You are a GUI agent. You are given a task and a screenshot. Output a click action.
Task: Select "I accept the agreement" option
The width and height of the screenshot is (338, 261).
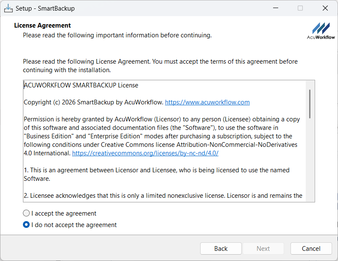point(27,213)
